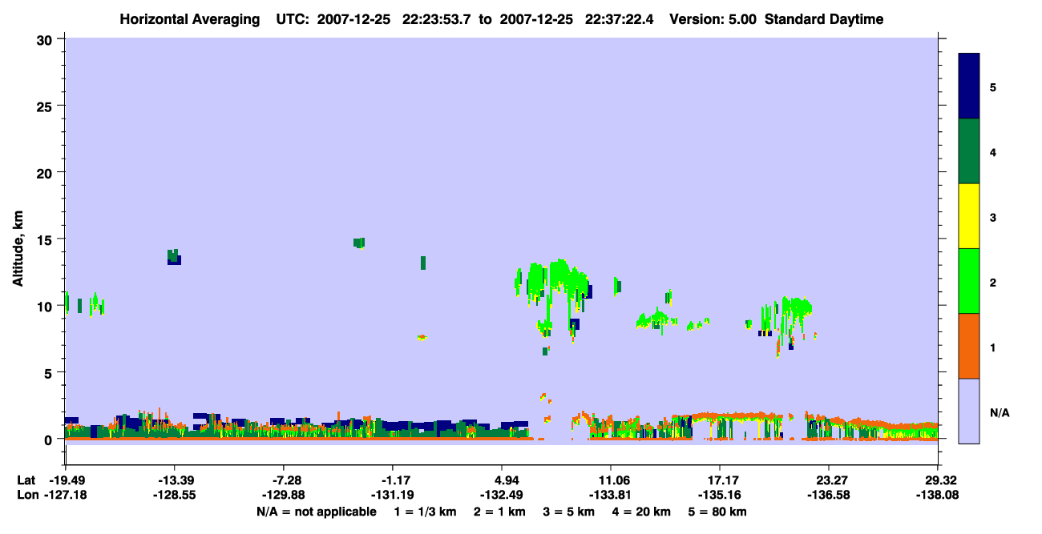Click the legend text '4 = 20 km'

click(641, 512)
